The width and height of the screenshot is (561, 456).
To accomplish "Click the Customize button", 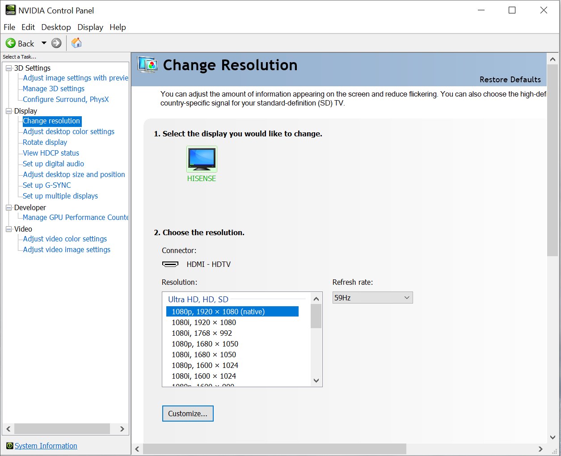I will point(187,414).
